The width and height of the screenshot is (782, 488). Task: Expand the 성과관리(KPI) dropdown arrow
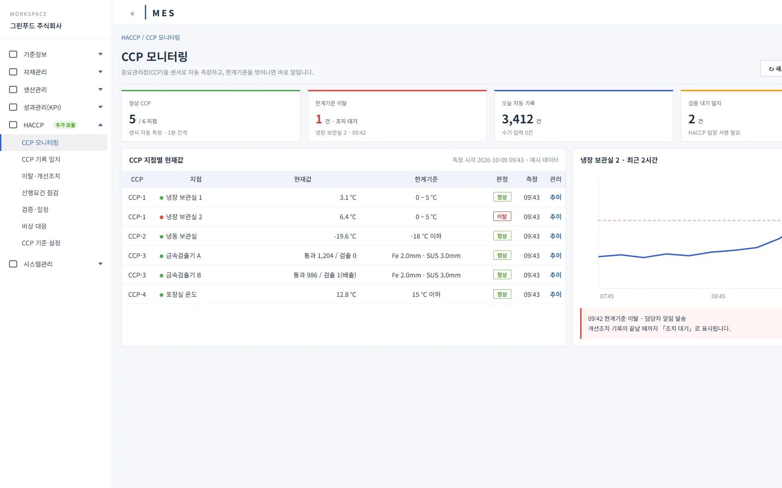pyautogui.click(x=100, y=107)
